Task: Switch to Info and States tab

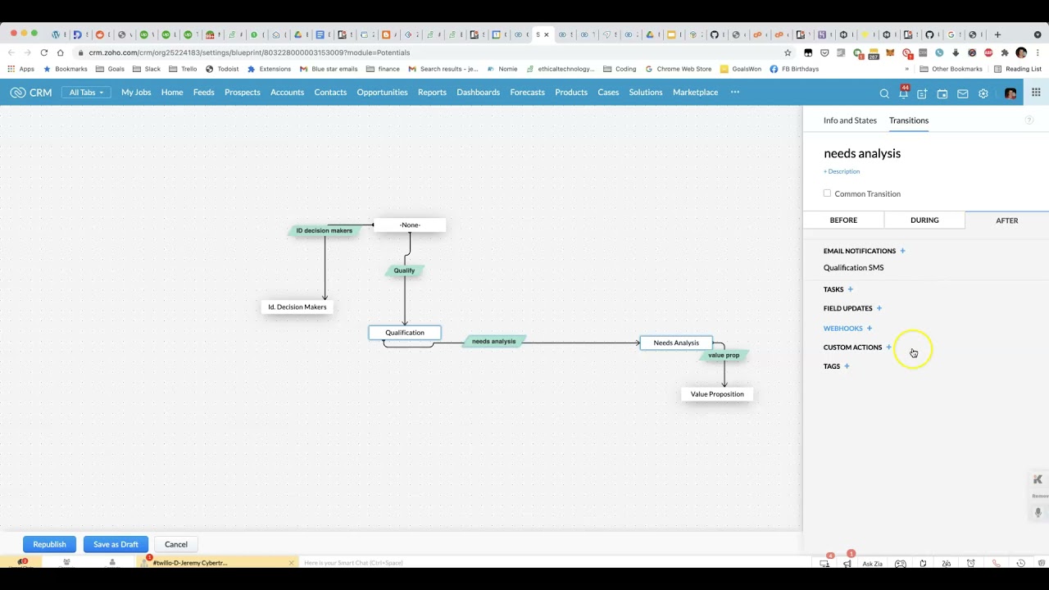Action: point(850,120)
